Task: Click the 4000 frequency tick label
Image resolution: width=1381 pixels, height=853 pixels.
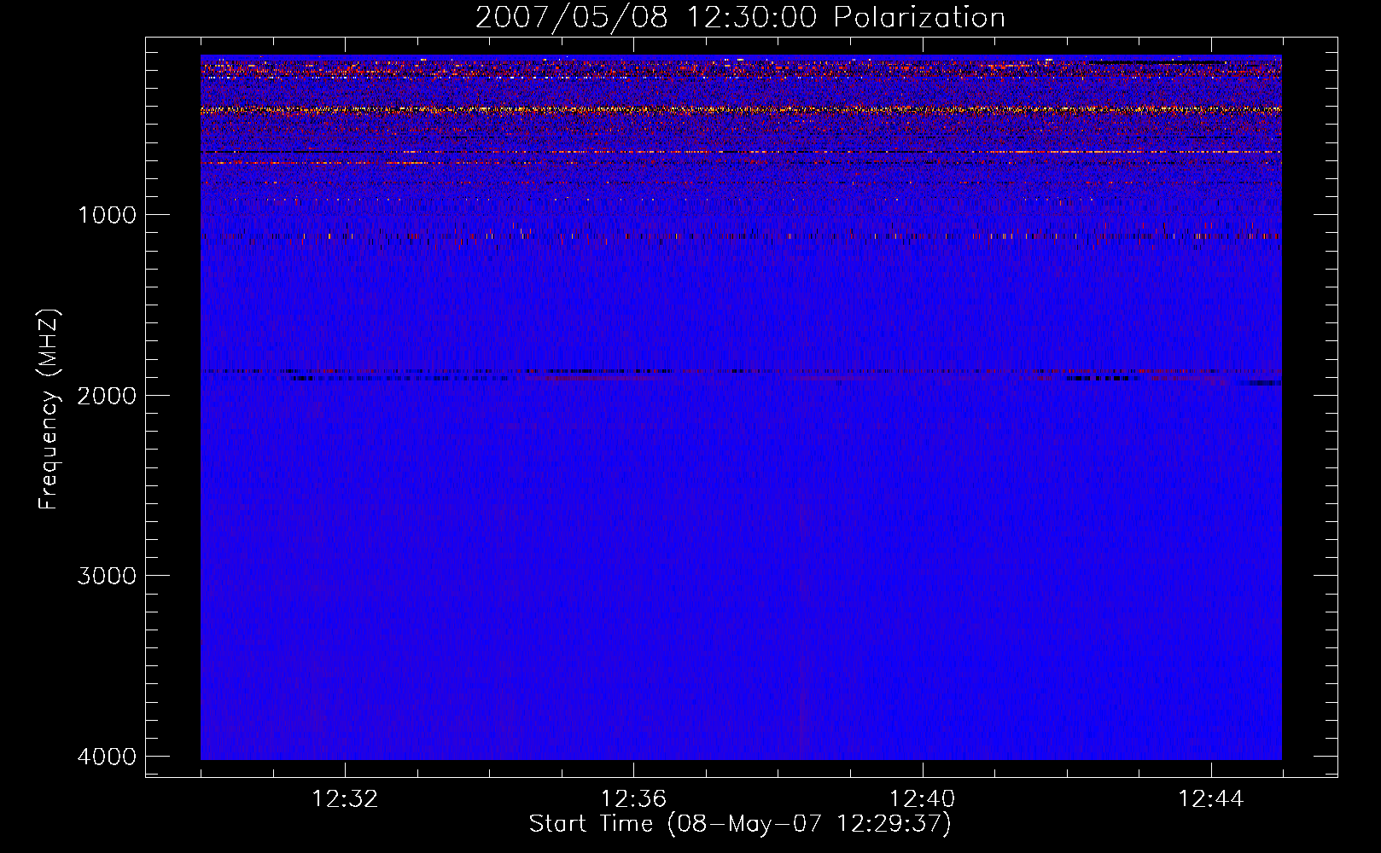Action: 107,757
